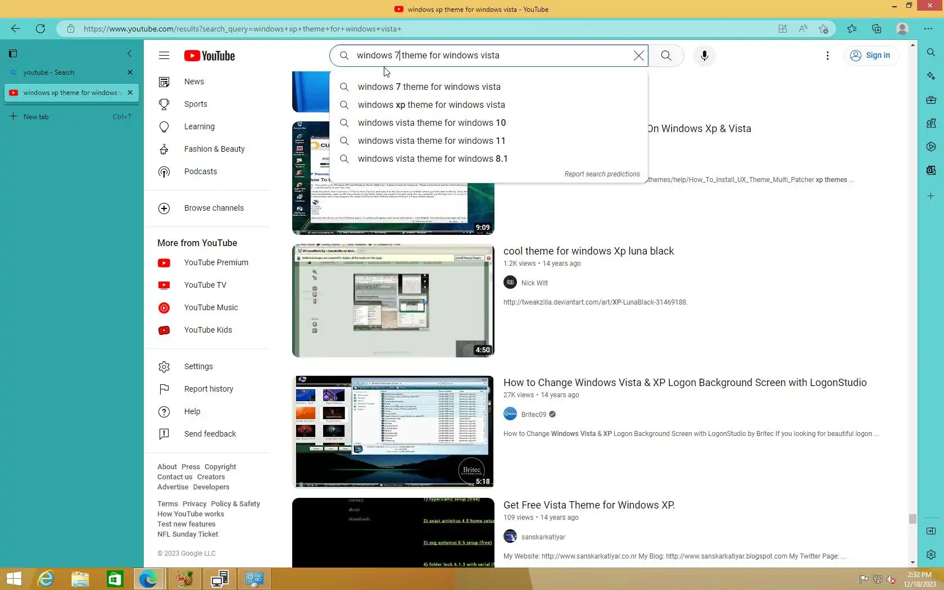The height and width of the screenshot is (590, 944).
Task: Select suggestion vista theme for windows 11
Action: pyautogui.click(x=489, y=141)
